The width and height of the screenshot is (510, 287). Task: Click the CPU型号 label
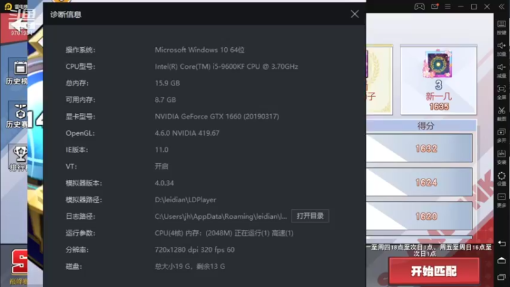(80, 67)
